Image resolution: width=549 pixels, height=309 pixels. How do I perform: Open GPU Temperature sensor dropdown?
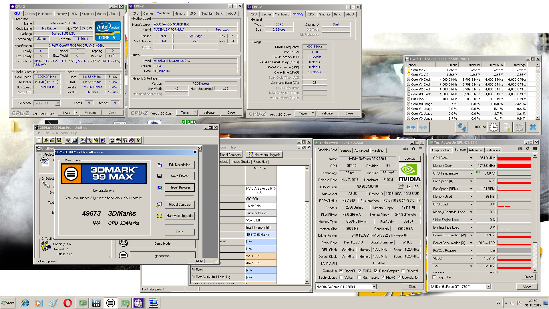471,173
